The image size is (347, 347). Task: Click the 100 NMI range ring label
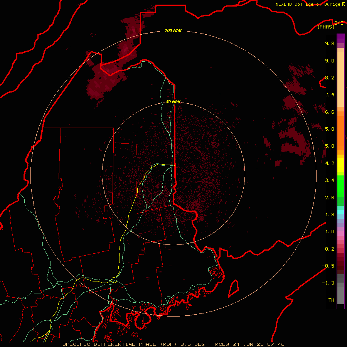click(173, 30)
